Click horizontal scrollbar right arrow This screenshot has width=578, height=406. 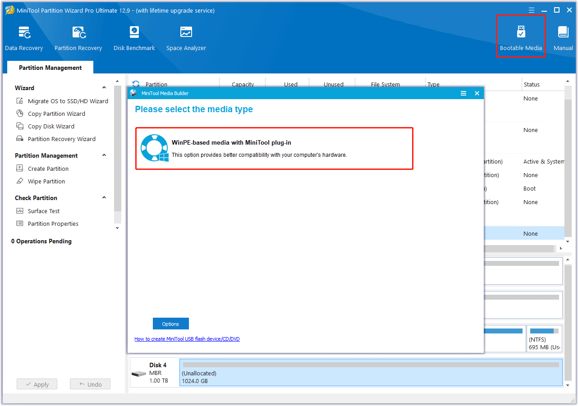coord(561,249)
